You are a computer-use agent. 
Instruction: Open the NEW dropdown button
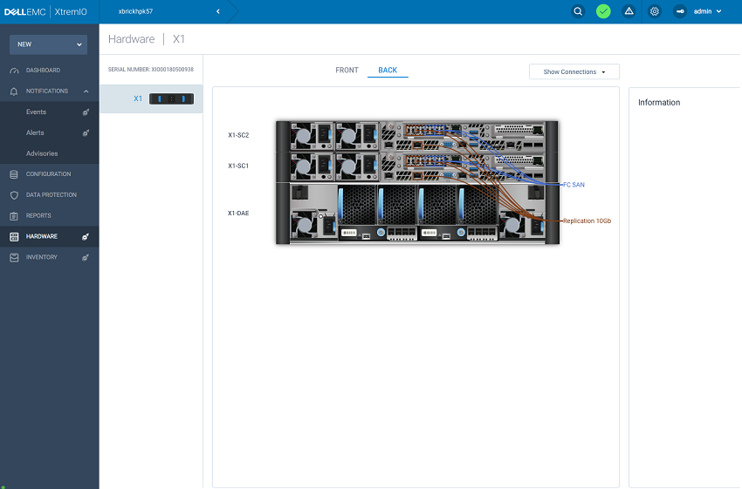point(48,44)
